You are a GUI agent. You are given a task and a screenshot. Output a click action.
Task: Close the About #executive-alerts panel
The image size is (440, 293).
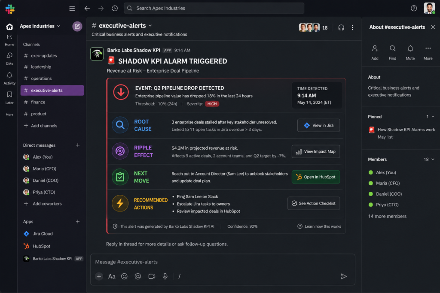pos(433,27)
